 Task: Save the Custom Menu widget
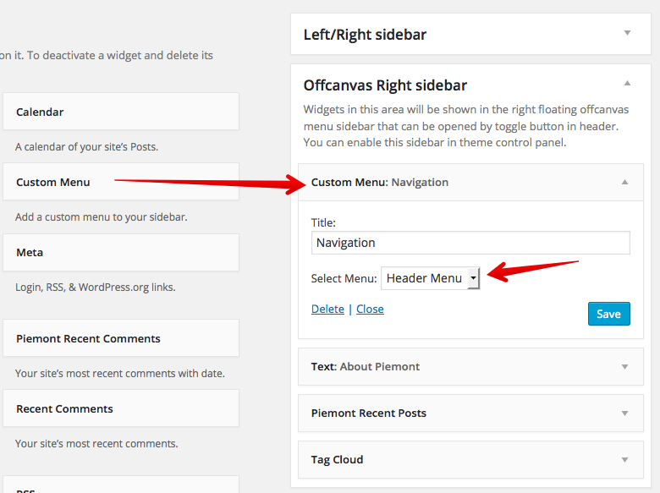[608, 314]
